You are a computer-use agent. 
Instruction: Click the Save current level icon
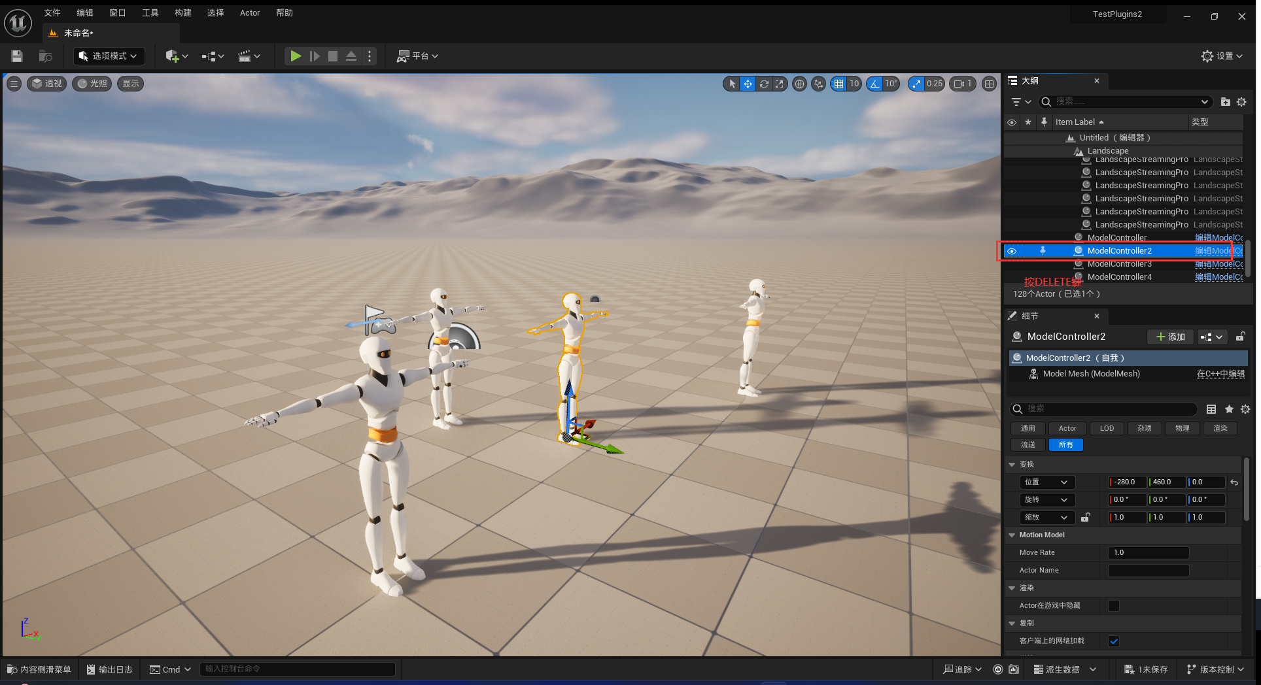click(17, 56)
